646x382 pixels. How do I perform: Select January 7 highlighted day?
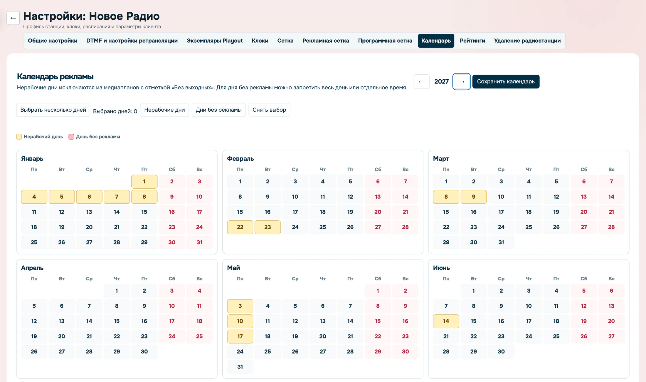click(x=117, y=197)
